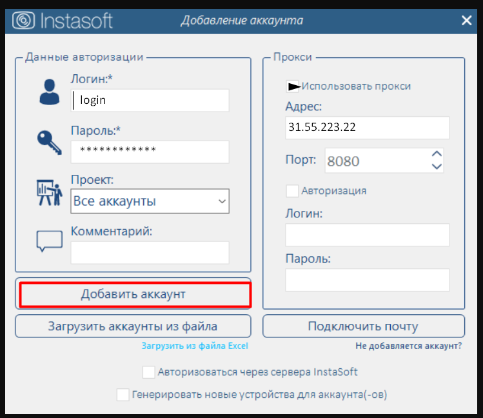This screenshot has width=483, height=418.
Task: Toggle the Использовать прокси checkbox
Action: pos(292,86)
